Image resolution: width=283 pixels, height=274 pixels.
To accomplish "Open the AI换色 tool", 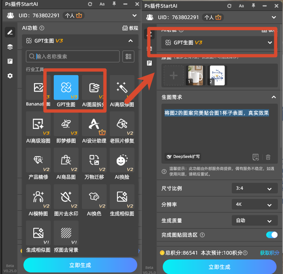I will click(94, 197).
